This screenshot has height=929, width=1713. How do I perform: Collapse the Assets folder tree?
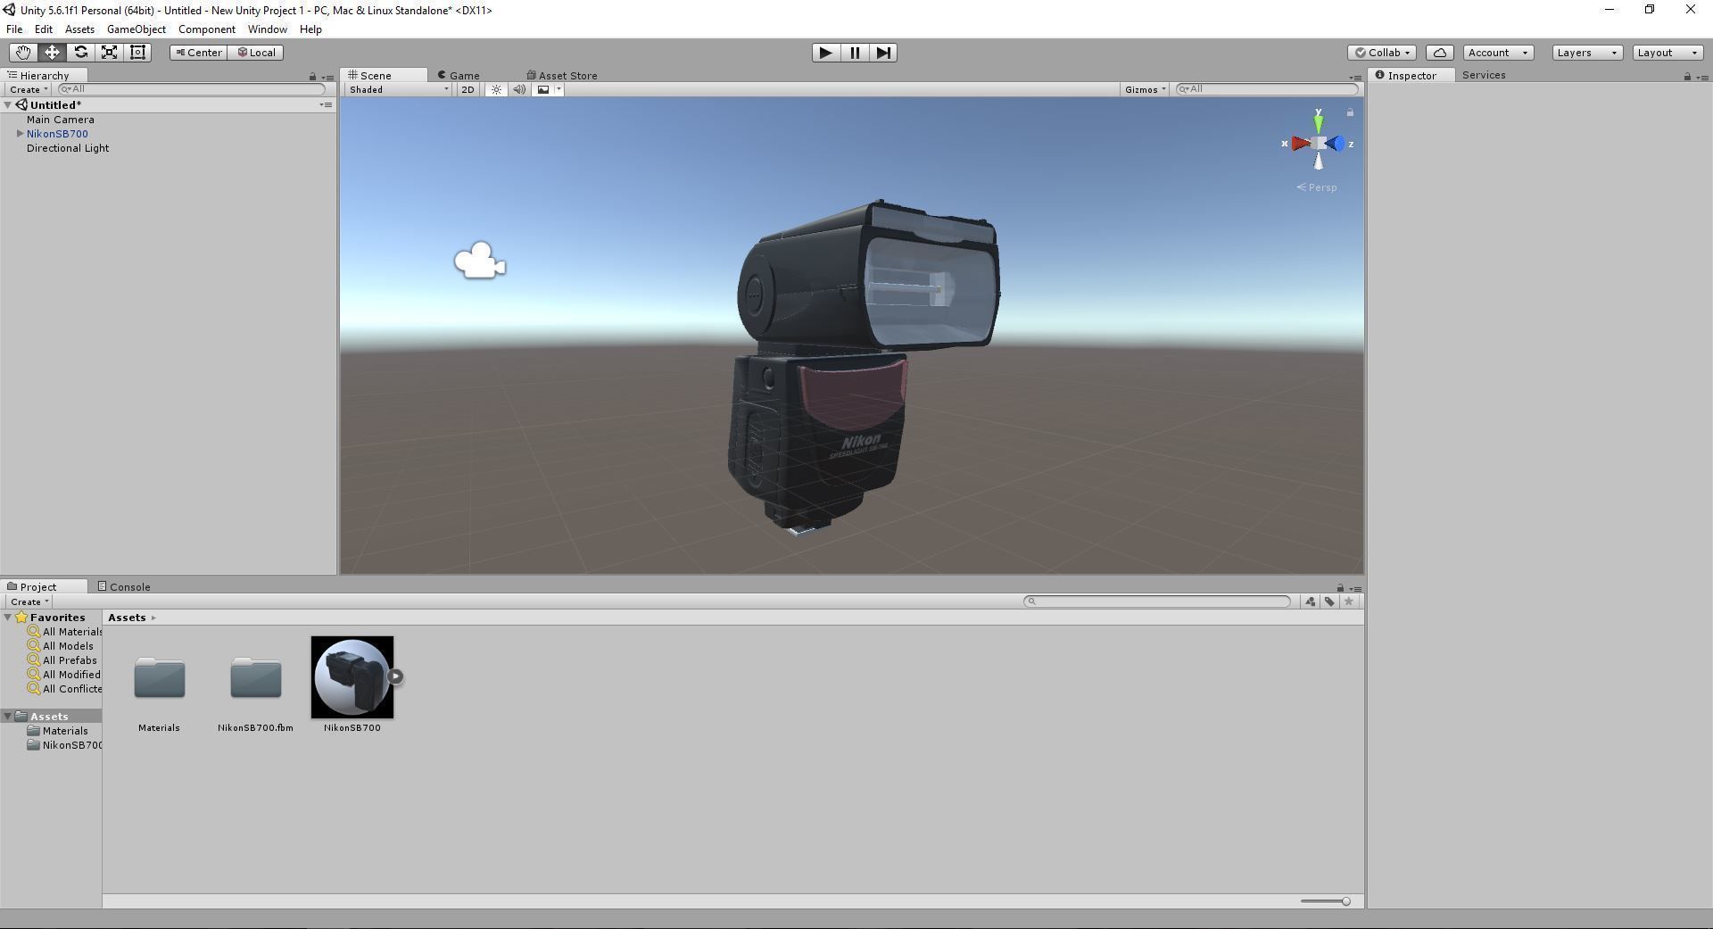pyautogui.click(x=8, y=717)
